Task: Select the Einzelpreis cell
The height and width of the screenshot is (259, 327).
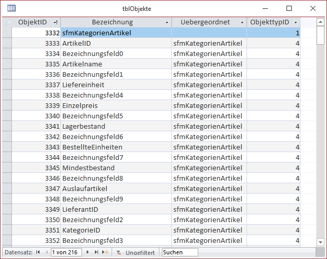Action: pyautogui.click(x=116, y=105)
